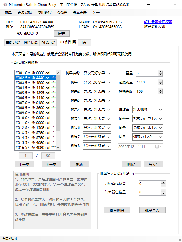The height and width of the screenshot is (242, 182).
Task: Click the app icon in title bar
Action: [x=5, y=4]
